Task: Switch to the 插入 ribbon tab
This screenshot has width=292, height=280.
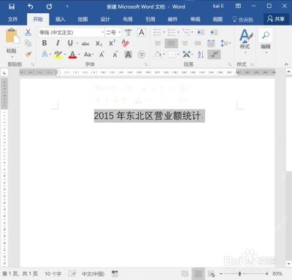Action: click(60, 19)
